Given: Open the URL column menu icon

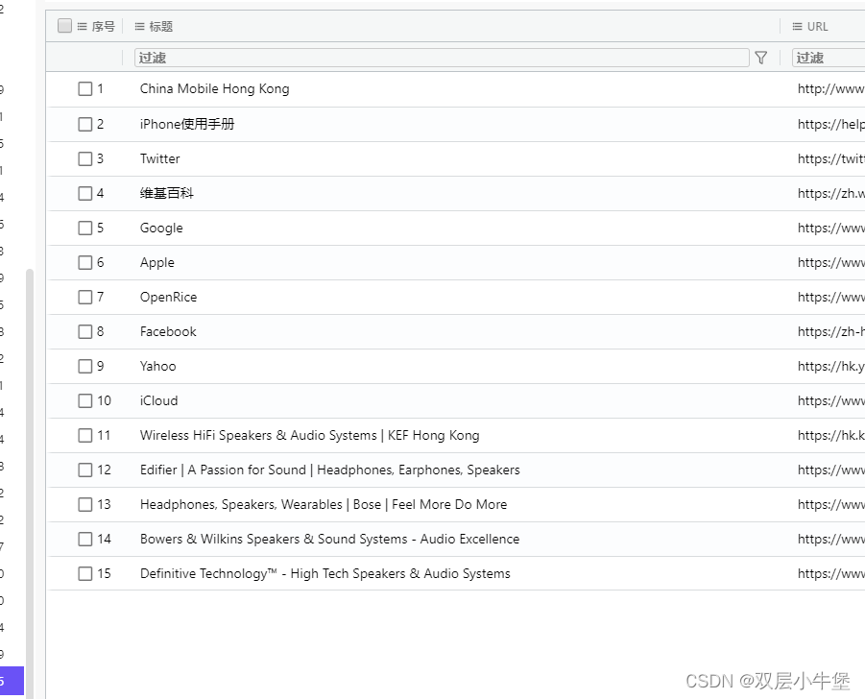Looking at the screenshot, I should (797, 27).
